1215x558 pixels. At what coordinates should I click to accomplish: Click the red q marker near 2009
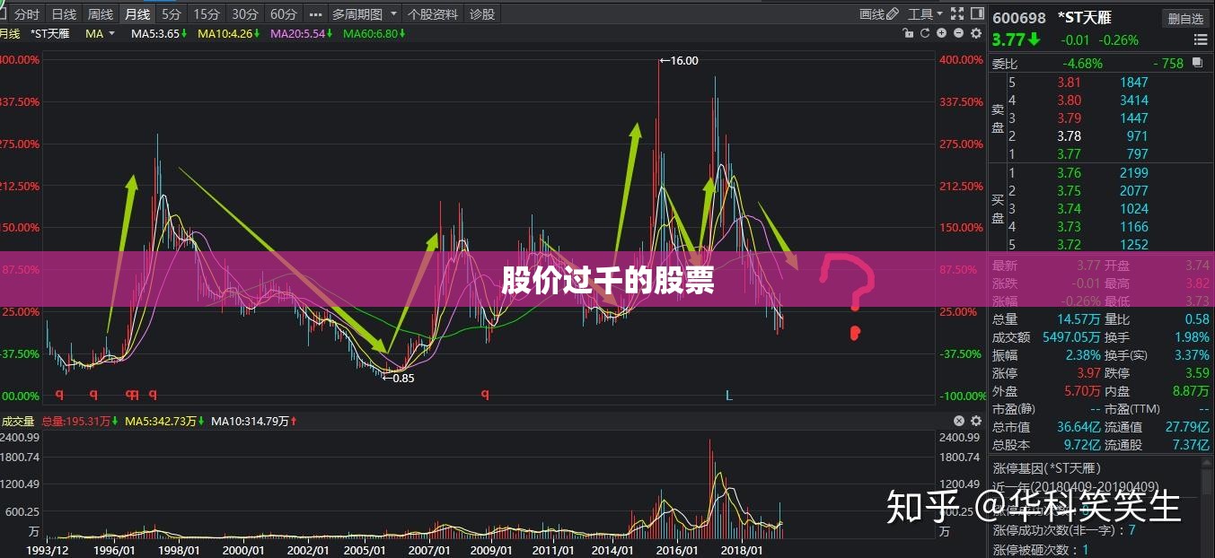pos(485,394)
